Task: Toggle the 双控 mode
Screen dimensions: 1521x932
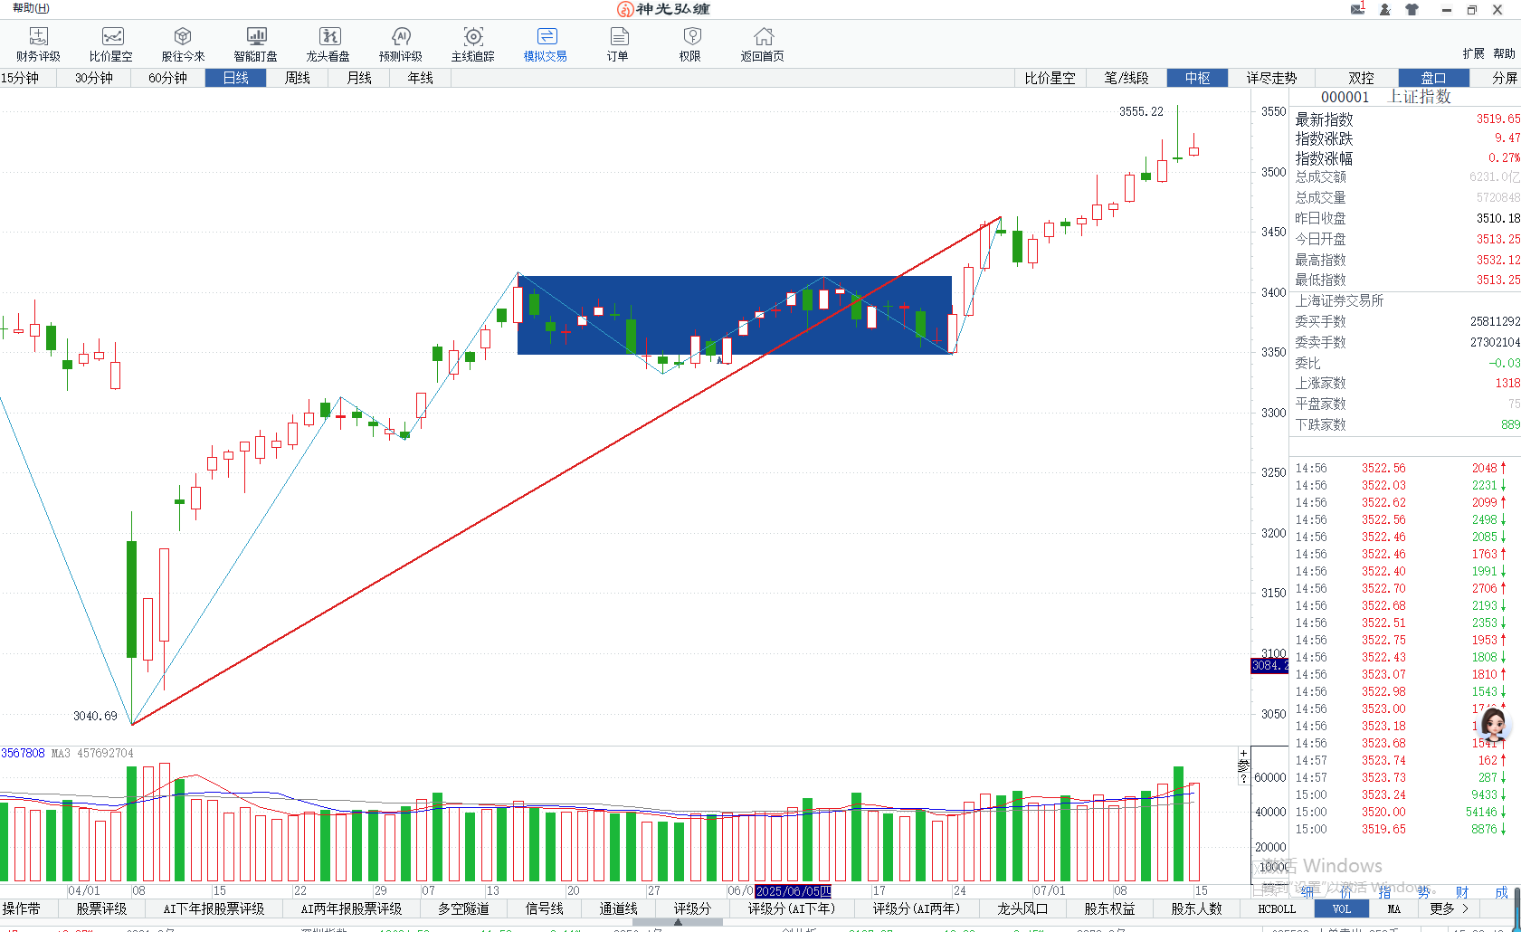Action: [x=1361, y=78]
